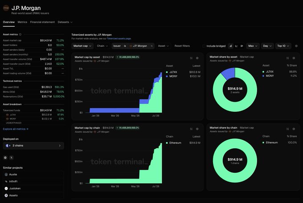This screenshot has height=203, width=303.
Task: Click the MONY icon in Asset breakdown
Action: point(7,119)
